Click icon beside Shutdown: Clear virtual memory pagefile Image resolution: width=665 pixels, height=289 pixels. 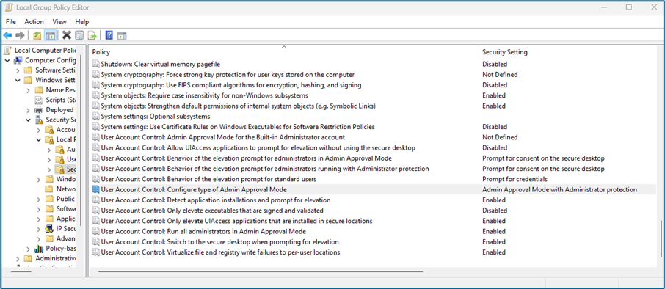coord(96,64)
